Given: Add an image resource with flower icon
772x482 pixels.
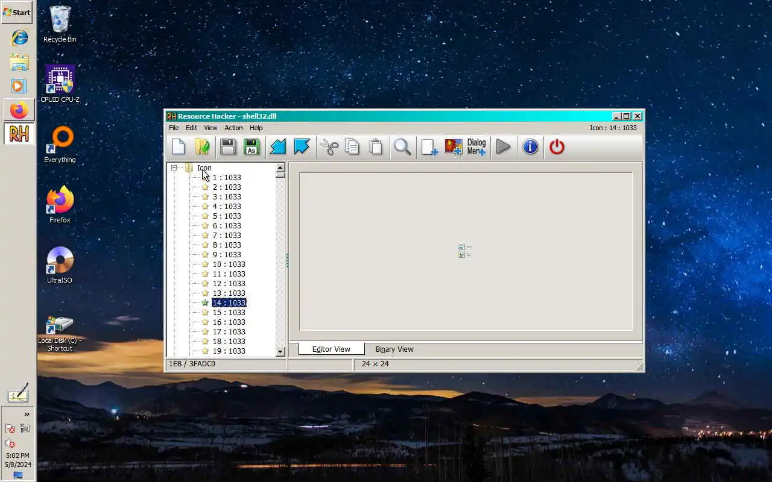Looking at the screenshot, I should point(453,146).
